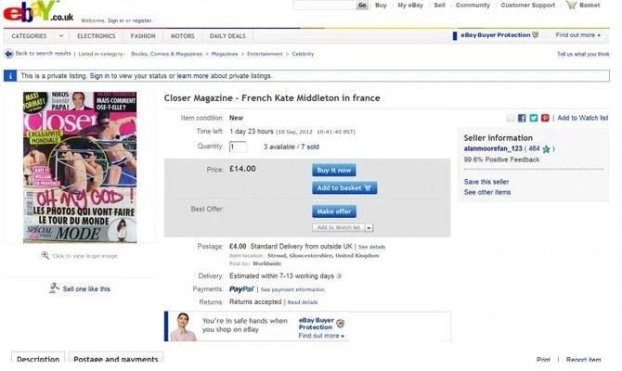This screenshot has height=371, width=622.
Task: Click the back arrow beside 'Back to search results'
Action: pyautogui.click(x=9, y=55)
